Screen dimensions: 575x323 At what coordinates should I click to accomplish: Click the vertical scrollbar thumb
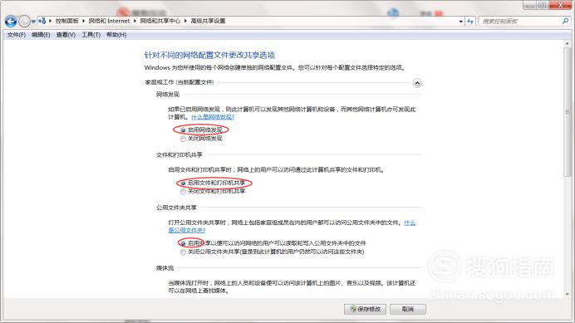click(x=568, y=112)
